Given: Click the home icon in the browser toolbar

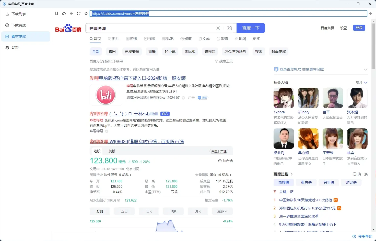Looking at the screenshot, I should [x=64, y=14].
